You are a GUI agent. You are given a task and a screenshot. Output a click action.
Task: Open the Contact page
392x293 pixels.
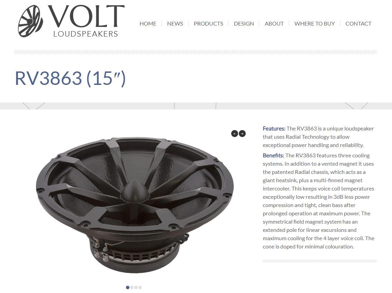[x=358, y=24]
